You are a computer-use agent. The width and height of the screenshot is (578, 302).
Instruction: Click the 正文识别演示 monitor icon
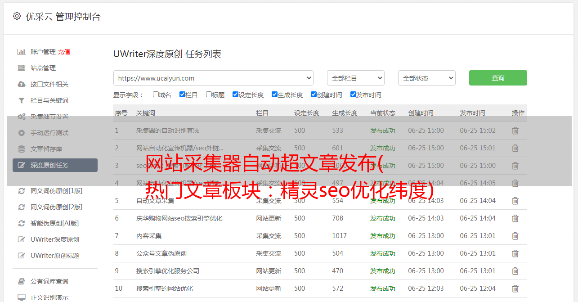21,297
